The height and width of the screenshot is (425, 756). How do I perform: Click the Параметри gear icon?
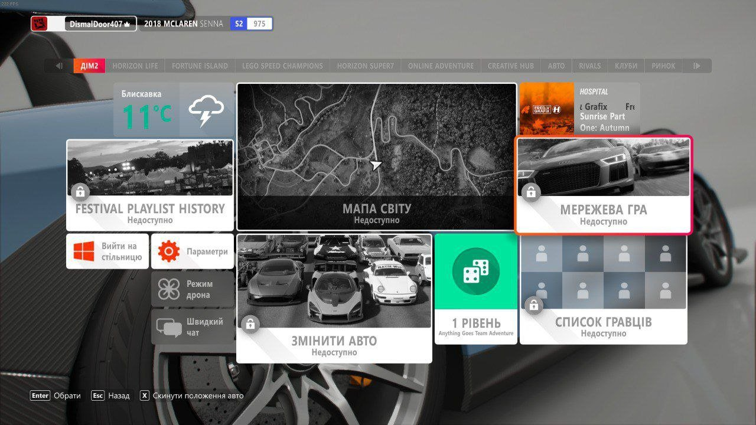pos(169,251)
